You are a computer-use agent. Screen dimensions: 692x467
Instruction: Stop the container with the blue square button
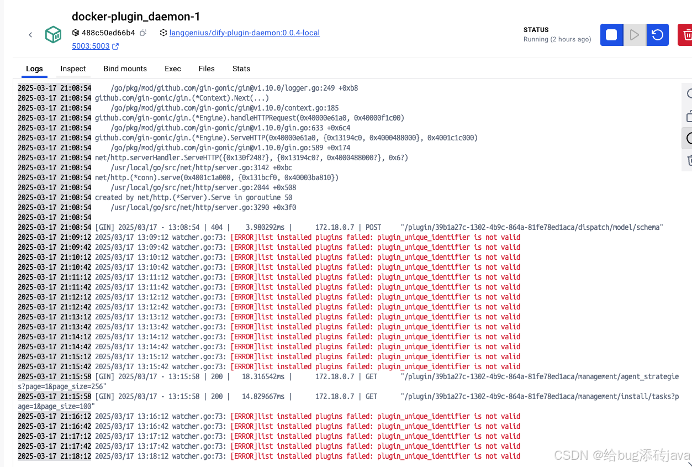(611, 35)
